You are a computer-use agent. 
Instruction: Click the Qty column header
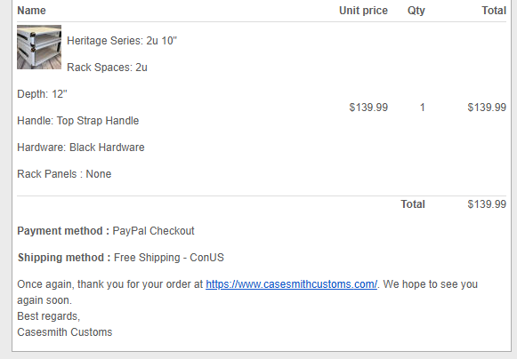click(416, 11)
